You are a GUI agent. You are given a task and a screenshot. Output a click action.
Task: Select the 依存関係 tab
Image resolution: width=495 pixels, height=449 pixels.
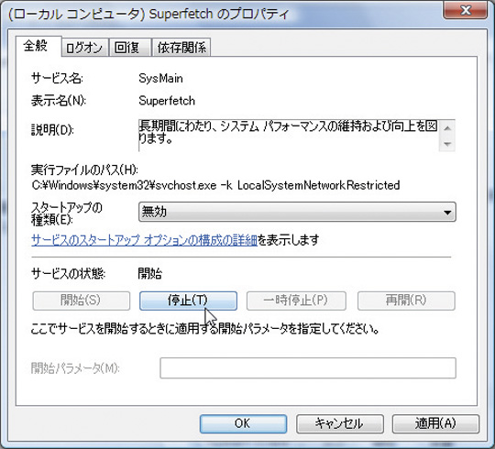tap(181, 48)
